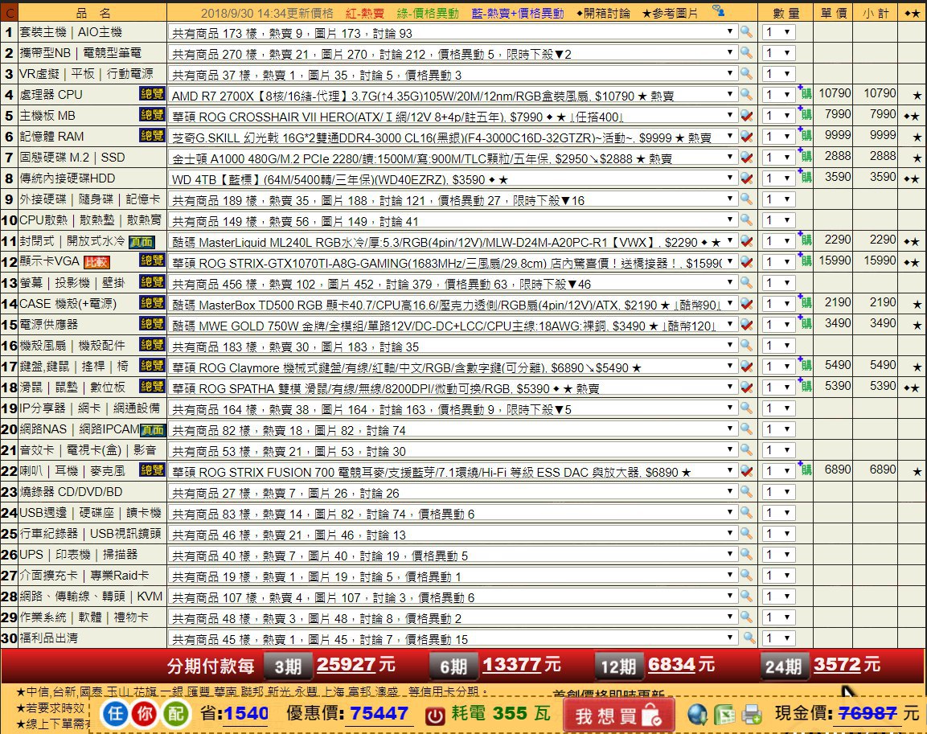The height and width of the screenshot is (734, 927).
Task: Click the printer icon near cash price
Action: pyautogui.click(x=752, y=715)
